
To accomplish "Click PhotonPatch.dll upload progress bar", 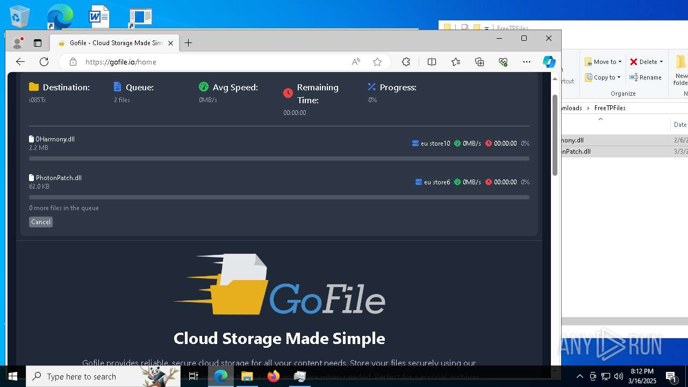I will point(279,197).
